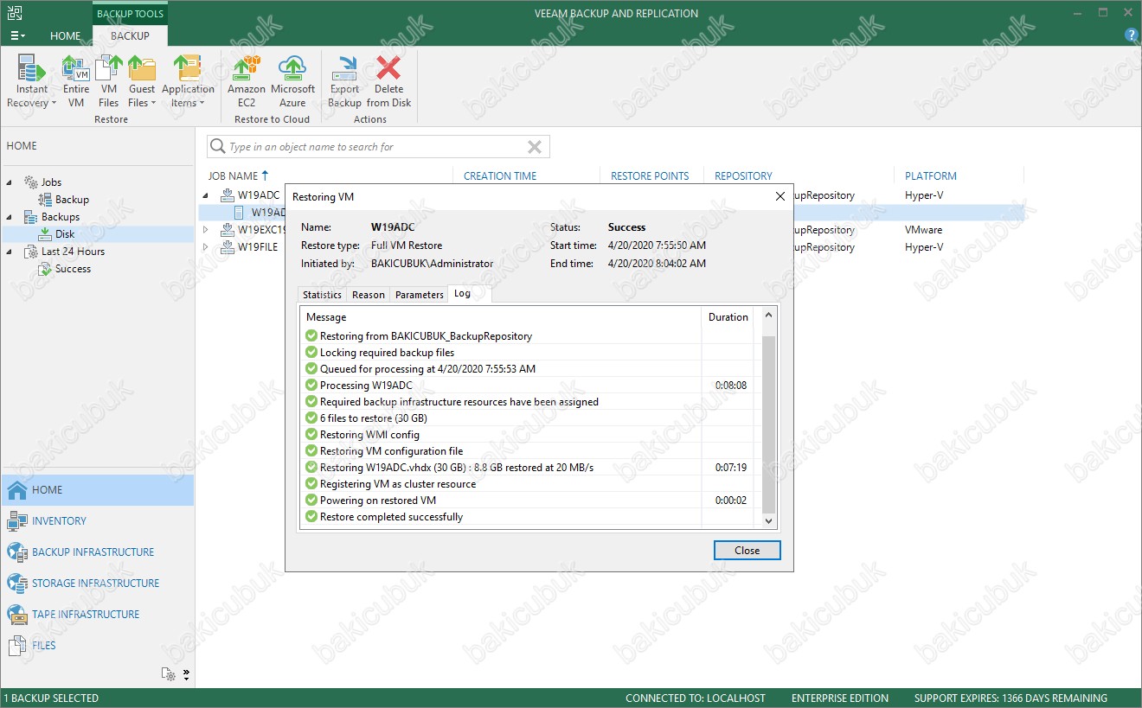The width and height of the screenshot is (1142, 708).
Task: Open Tape Infrastructure view
Action: pyautogui.click(x=97, y=614)
